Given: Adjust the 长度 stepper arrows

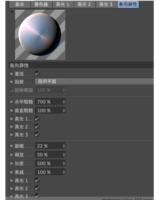Looking at the screenshot, I should (64, 163).
